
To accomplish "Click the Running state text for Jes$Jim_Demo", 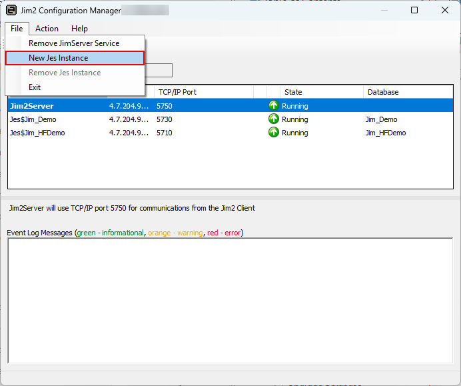I will click(x=295, y=119).
